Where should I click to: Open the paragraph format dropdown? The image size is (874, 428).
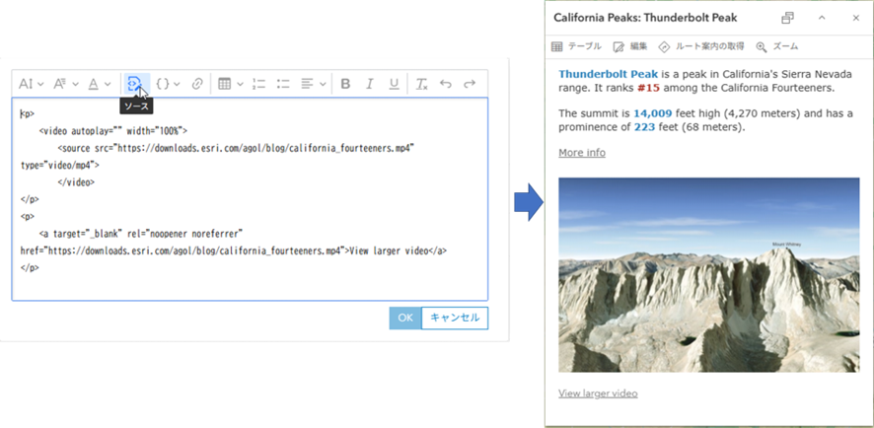pos(66,84)
